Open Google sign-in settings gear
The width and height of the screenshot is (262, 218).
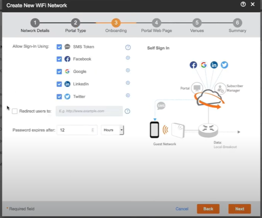[128, 70]
